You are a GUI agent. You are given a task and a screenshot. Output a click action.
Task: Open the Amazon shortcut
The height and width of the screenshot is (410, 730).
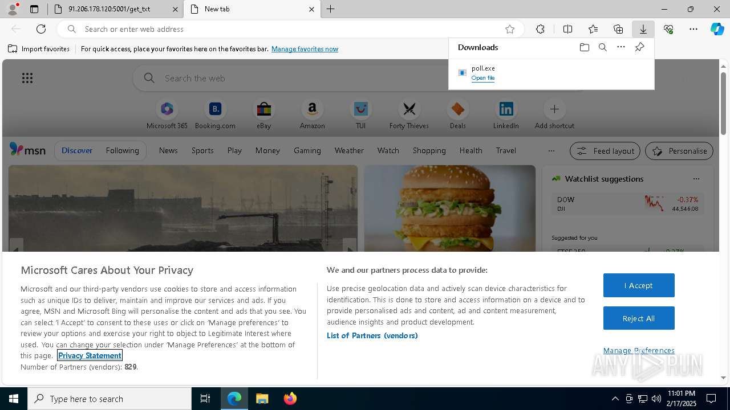312,114
